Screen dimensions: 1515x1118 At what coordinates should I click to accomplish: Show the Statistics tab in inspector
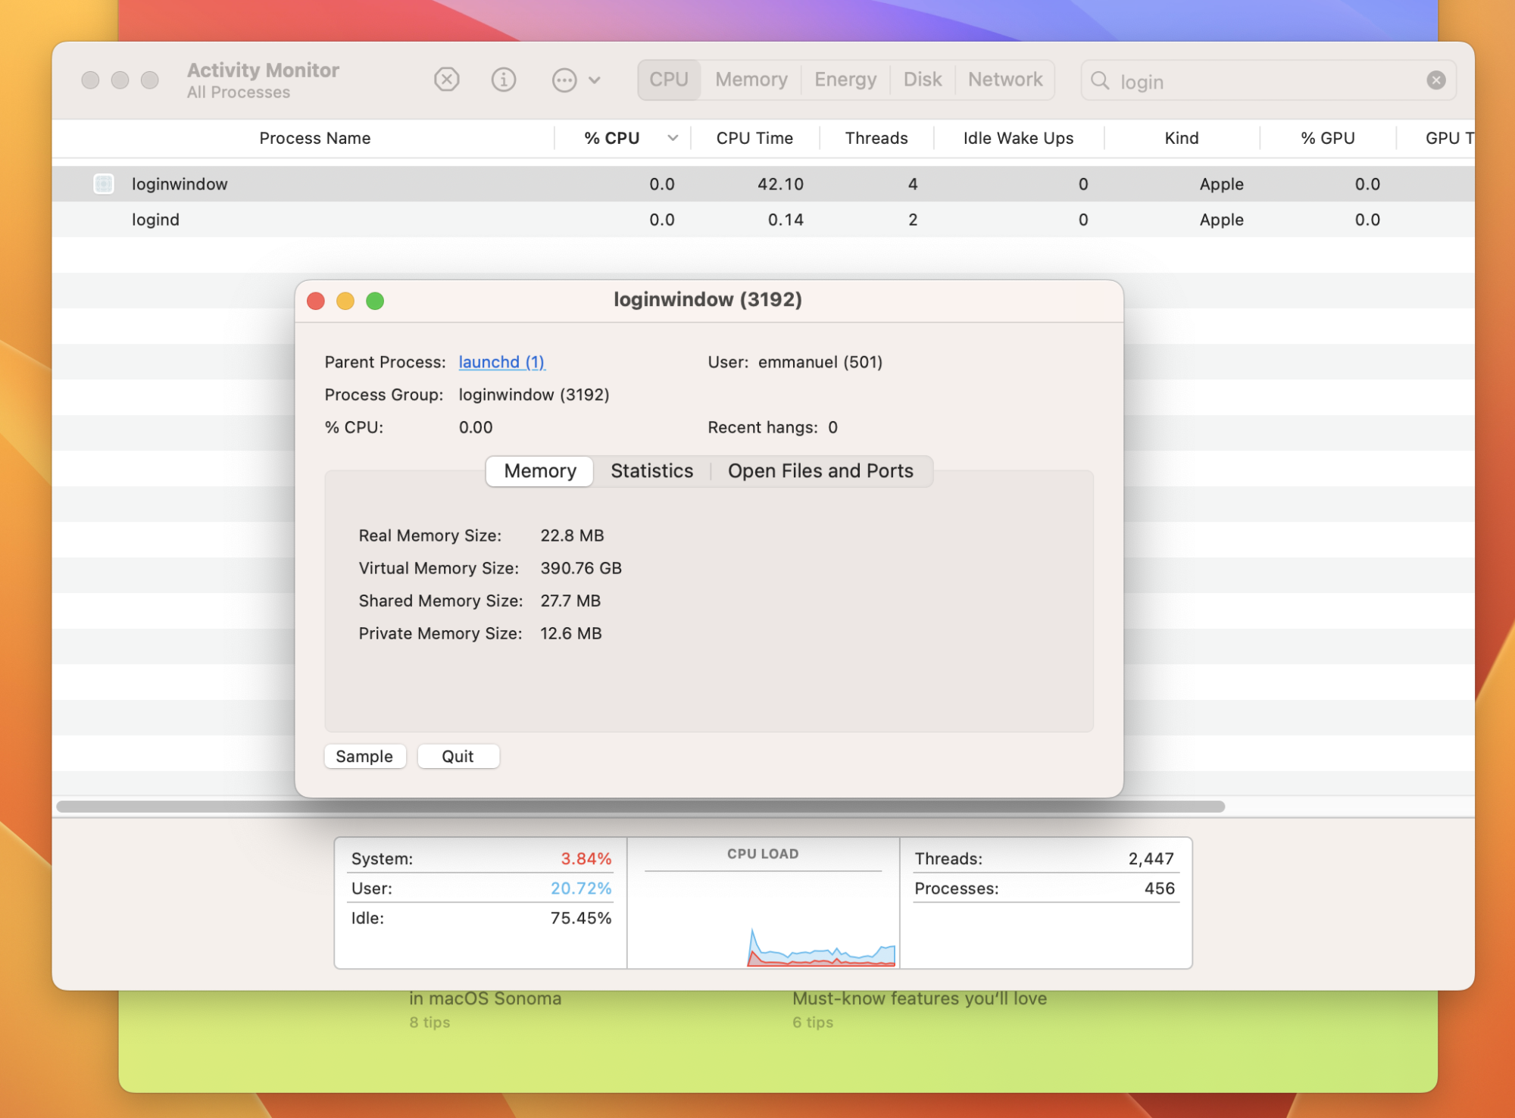click(x=651, y=471)
